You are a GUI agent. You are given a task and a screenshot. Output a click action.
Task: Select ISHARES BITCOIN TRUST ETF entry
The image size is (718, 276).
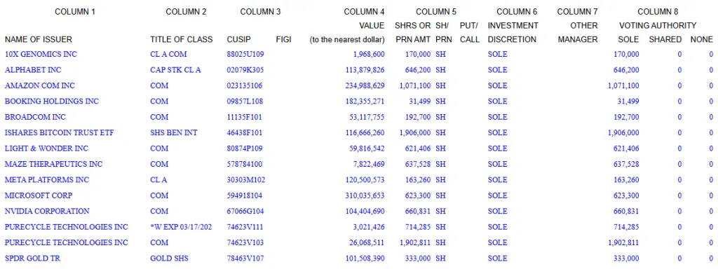59,132
